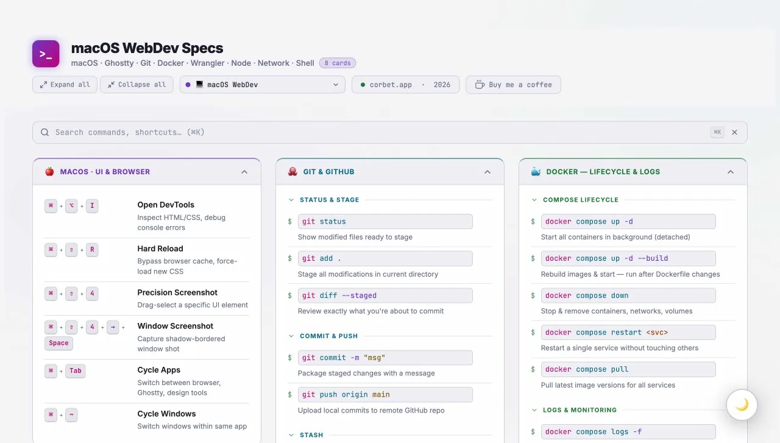Click the Collapse all button
The width and height of the screenshot is (780, 443).
pyautogui.click(x=136, y=85)
